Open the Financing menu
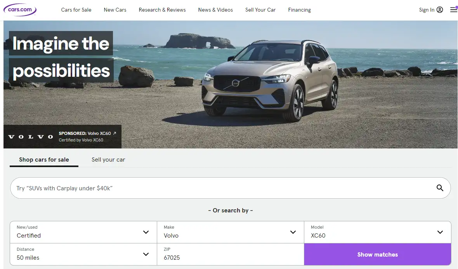The width and height of the screenshot is (458, 269). (299, 10)
